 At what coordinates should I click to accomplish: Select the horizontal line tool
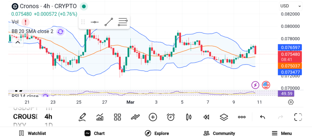pos(95,22)
